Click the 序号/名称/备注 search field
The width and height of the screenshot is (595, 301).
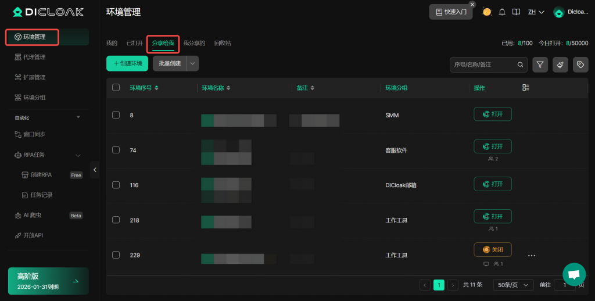coord(483,64)
